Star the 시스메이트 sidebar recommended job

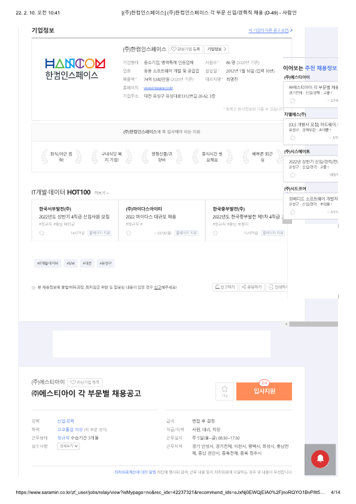coord(293,175)
